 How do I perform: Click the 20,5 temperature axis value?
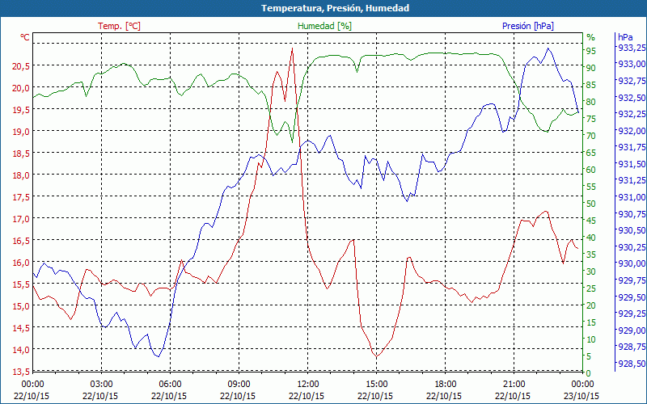[22, 65]
